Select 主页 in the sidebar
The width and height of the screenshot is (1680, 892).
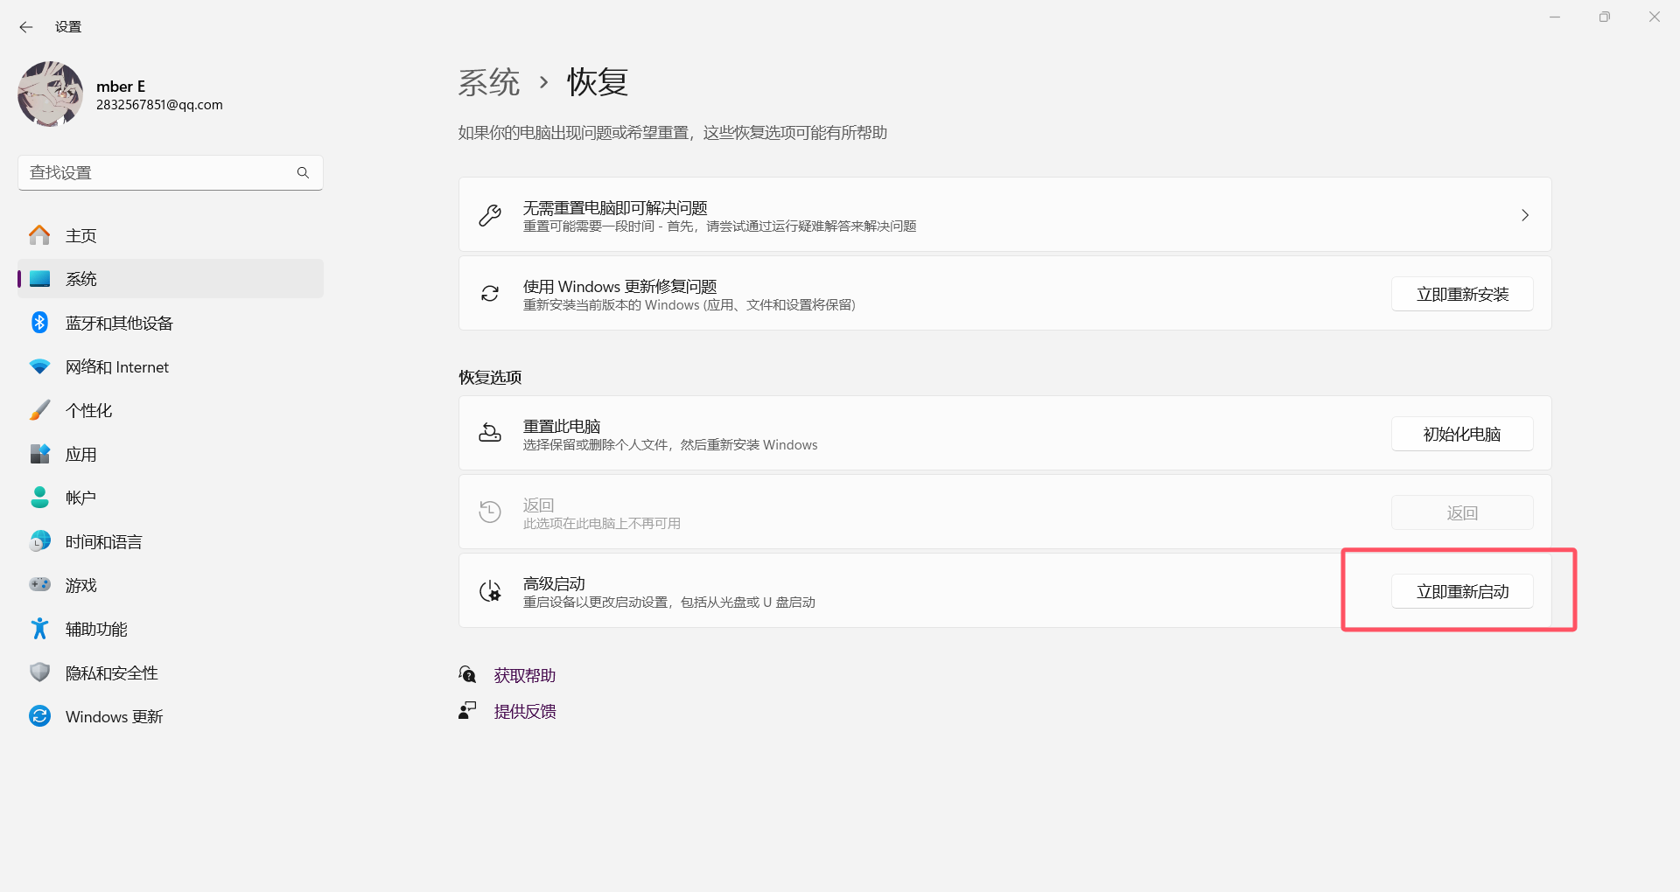(x=81, y=236)
